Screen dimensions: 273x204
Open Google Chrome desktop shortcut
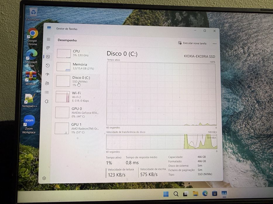[x=32, y=37]
